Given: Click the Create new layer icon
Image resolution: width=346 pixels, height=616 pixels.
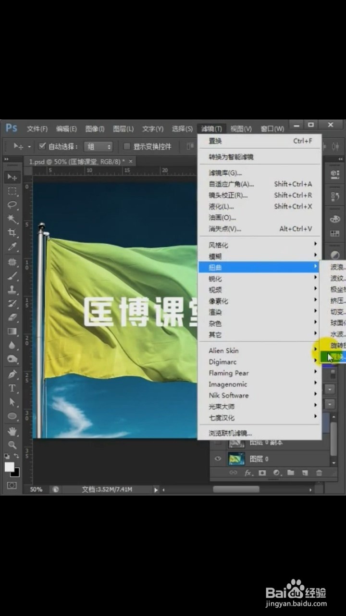Looking at the screenshot, I should click(x=305, y=473).
